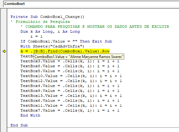Screen dimensions: 179x132
Task: Click the TextBox10.Value assignment line
Action: [x=71, y=76]
